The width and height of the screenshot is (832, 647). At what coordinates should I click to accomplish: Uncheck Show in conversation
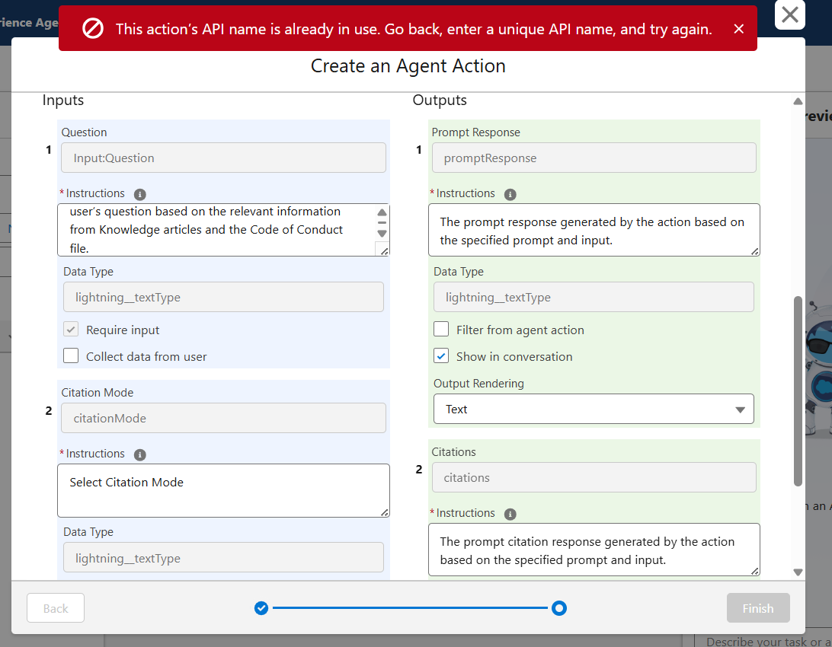click(x=441, y=355)
